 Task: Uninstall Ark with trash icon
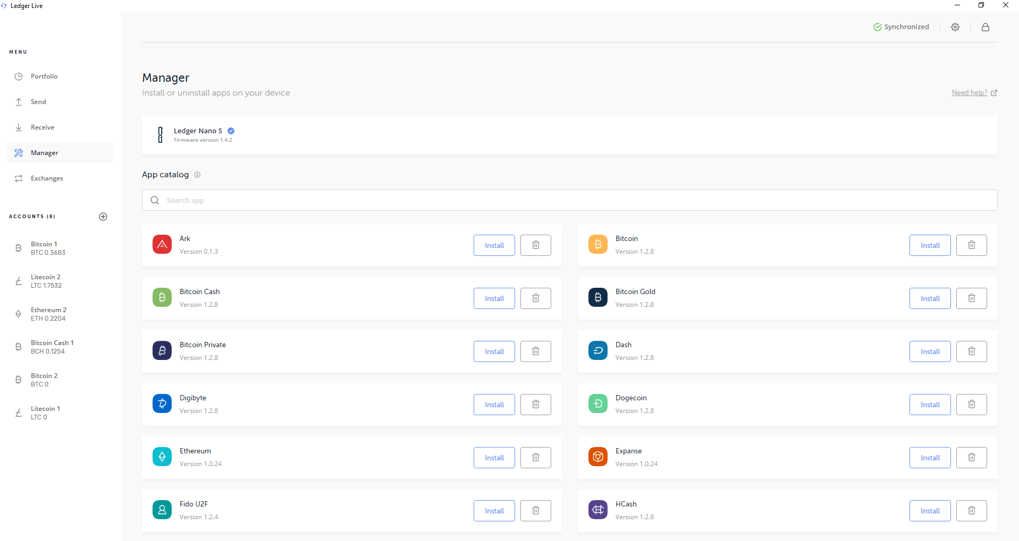pyautogui.click(x=536, y=245)
